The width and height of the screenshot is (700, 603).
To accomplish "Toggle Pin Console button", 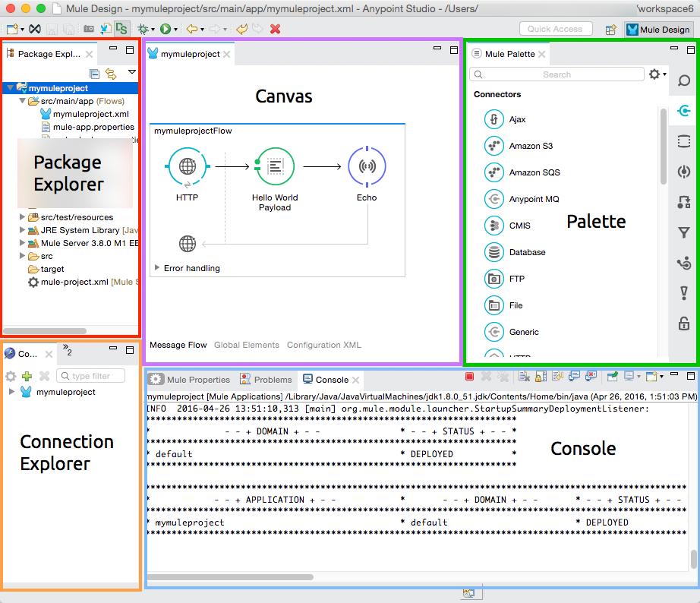I will pyautogui.click(x=613, y=377).
